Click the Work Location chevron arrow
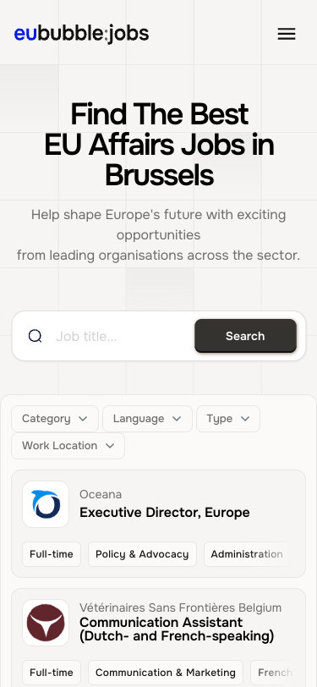Screen dimensions: 317x687 click(110, 446)
